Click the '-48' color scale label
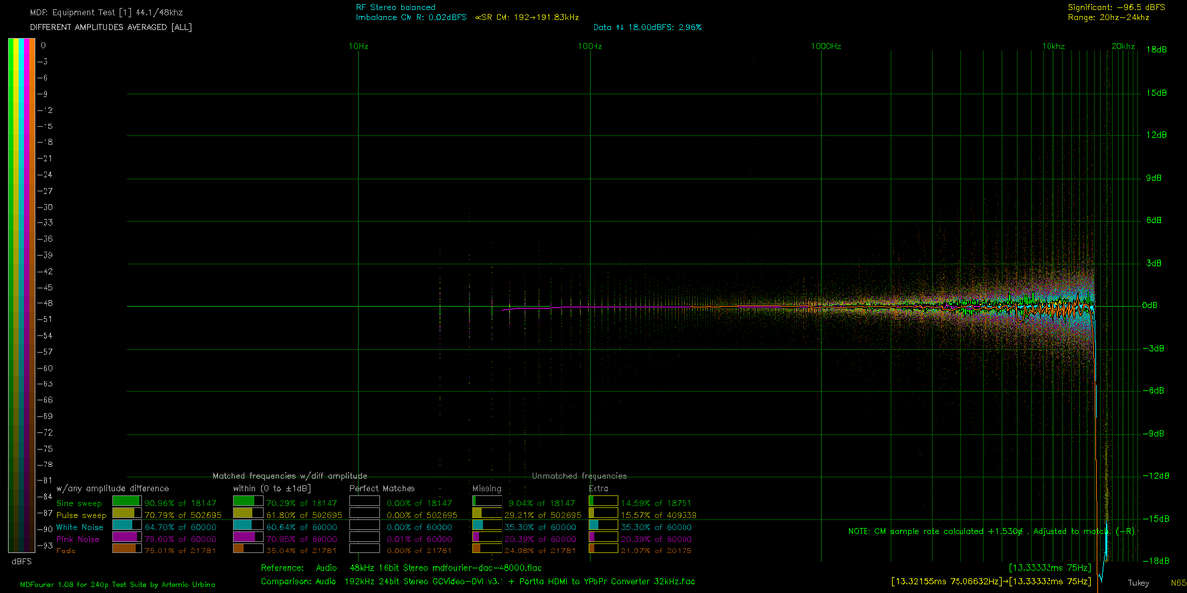Screen dimensions: 1187x593 pyautogui.click(x=46, y=303)
